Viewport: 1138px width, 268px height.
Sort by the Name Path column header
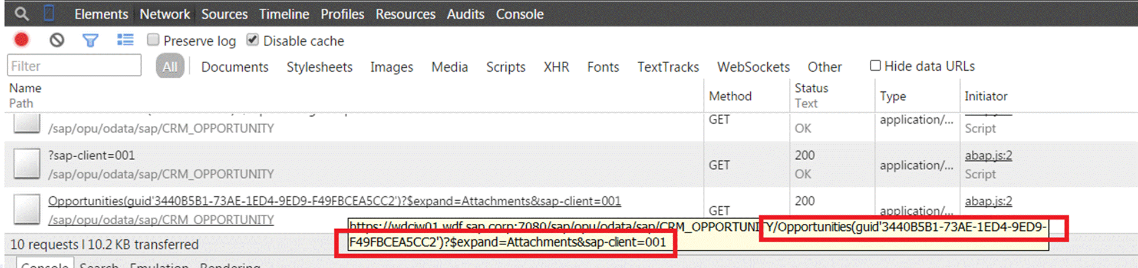[354, 95]
